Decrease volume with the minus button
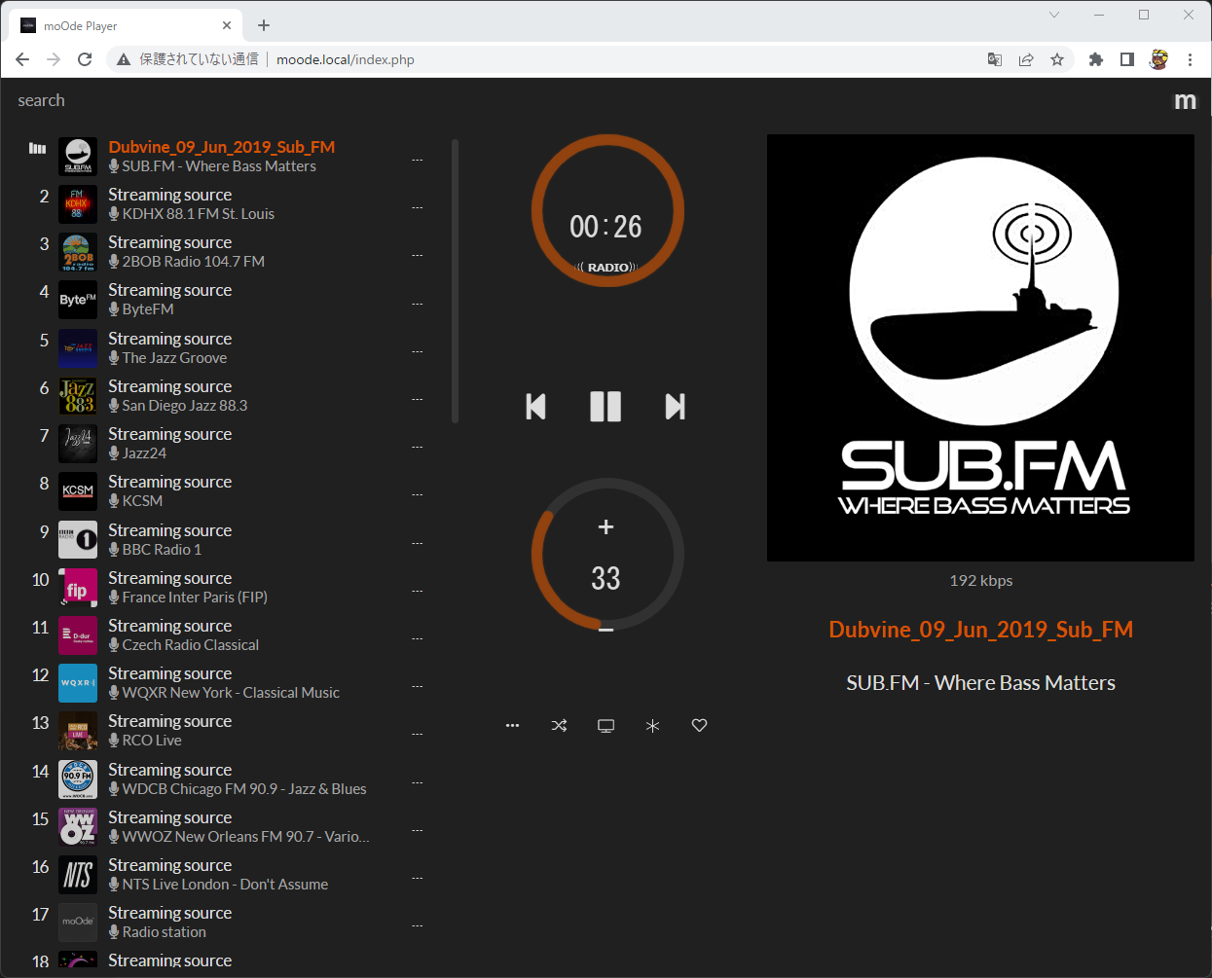The image size is (1212, 978). 606,631
